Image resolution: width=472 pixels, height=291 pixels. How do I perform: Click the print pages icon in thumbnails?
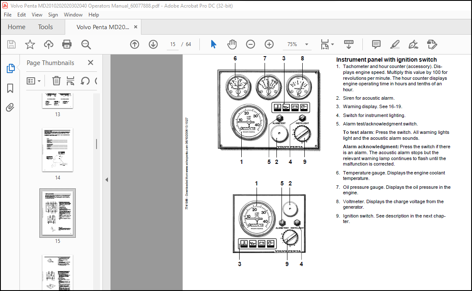coord(70,81)
